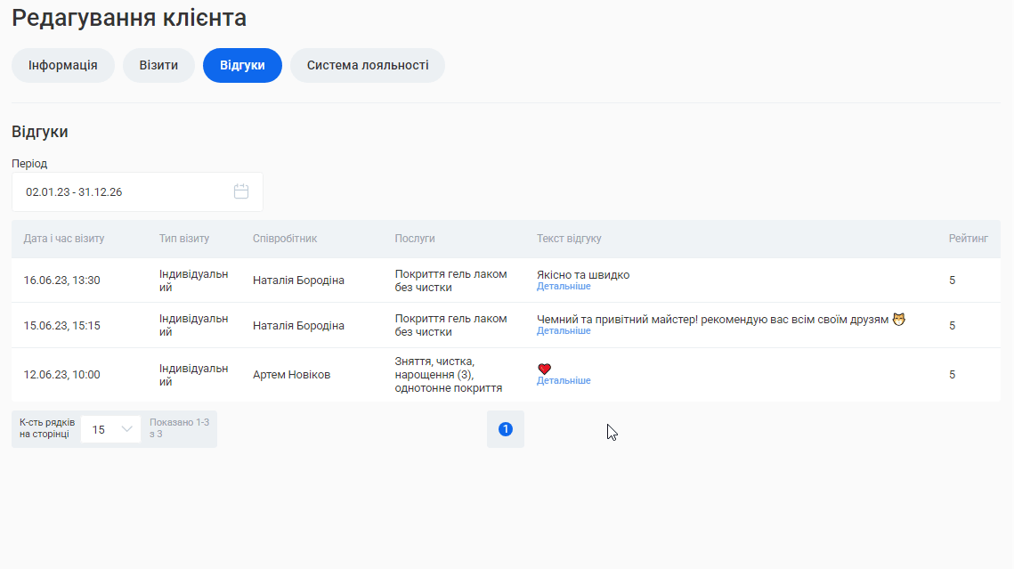Open Детальніше under the heart review

coord(564,381)
